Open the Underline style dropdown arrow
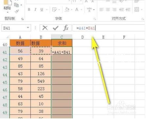 tap(47, 10)
